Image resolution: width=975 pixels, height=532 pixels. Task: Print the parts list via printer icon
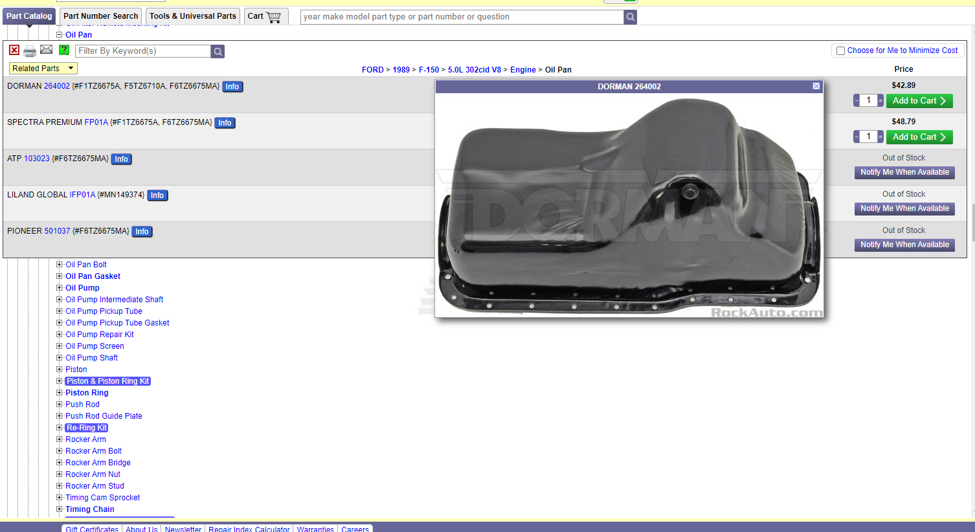(x=30, y=51)
